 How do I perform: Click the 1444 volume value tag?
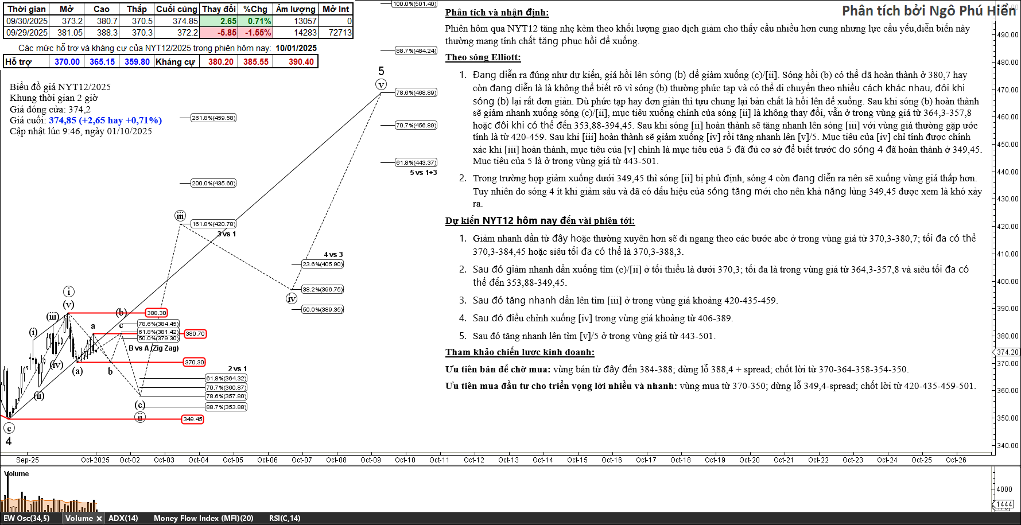(x=1004, y=504)
